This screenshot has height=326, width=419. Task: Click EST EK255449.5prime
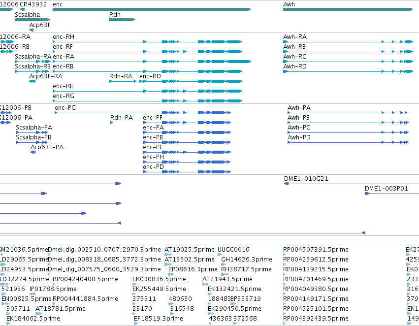pos(159,289)
